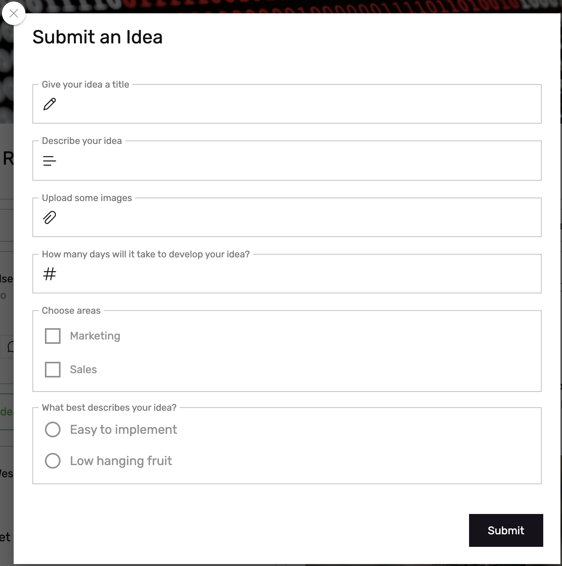Screen dimensions: 562x566
Task: Click the speech bubble icon behind the dialog
Action: [x=11, y=347]
